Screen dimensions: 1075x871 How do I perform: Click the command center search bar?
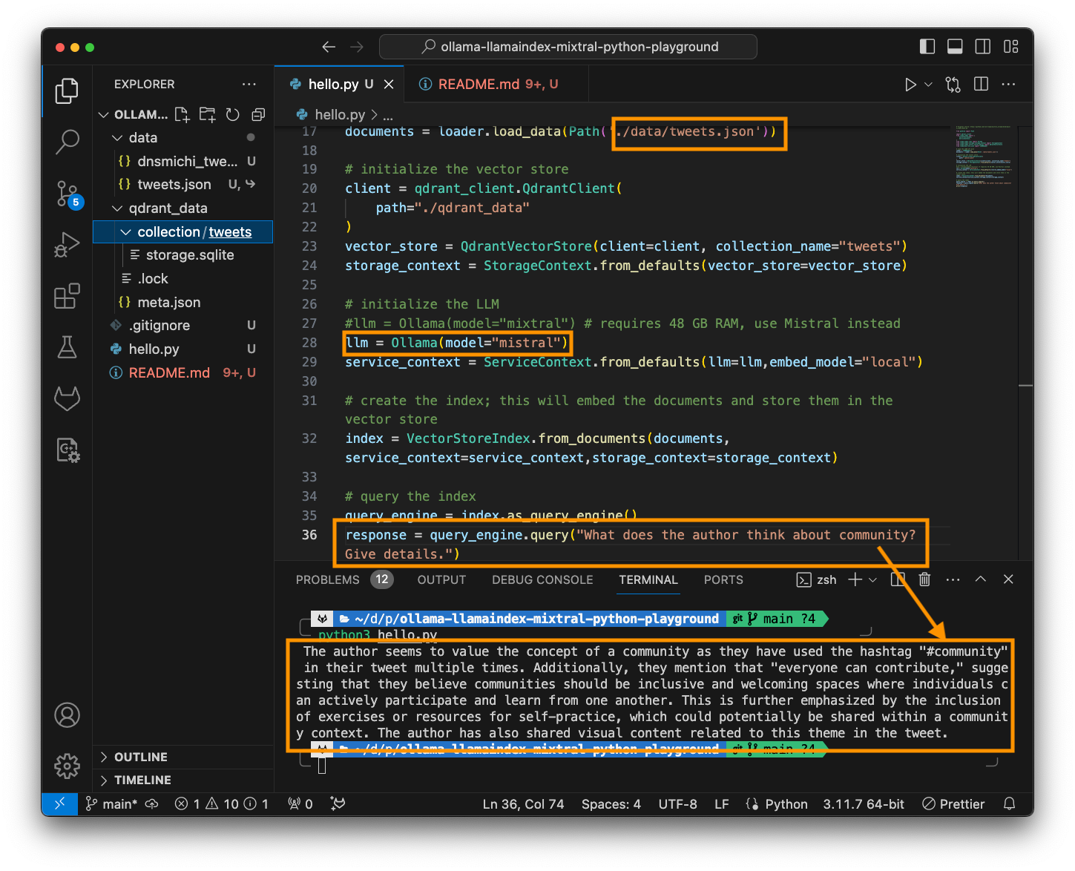[568, 46]
